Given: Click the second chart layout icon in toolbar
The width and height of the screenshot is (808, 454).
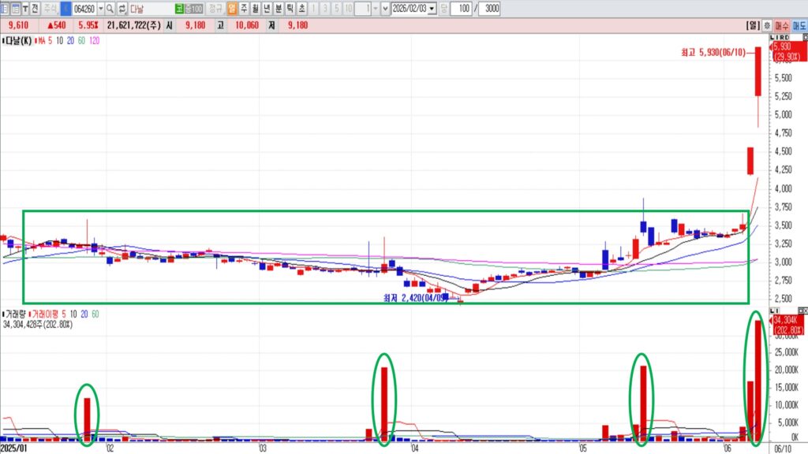Looking at the screenshot, I should 16,9.
